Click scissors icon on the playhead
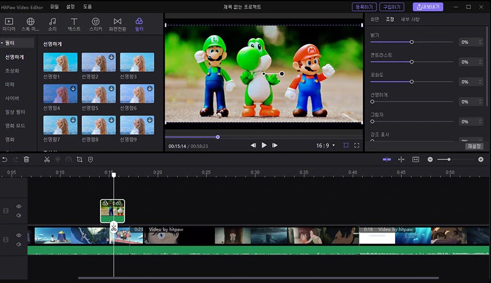Screen dimensions: 491x283 point(113,228)
